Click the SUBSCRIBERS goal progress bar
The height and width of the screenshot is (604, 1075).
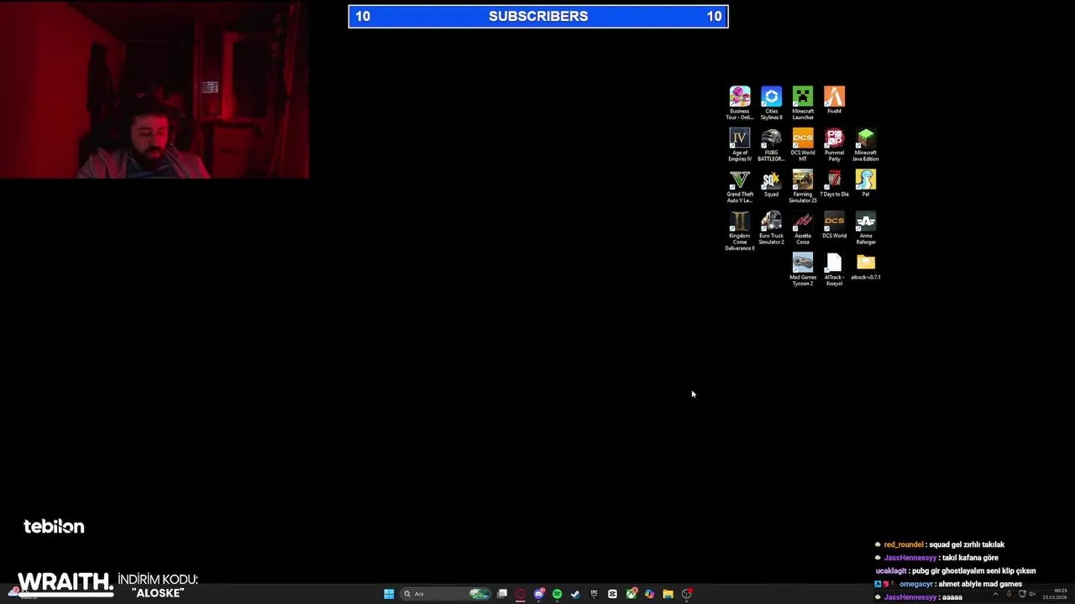click(x=538, y=16)
